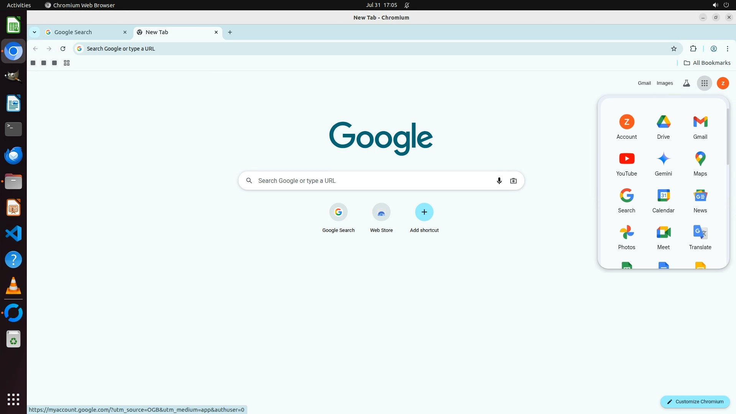This screenshot has height=414, width=736.
Task: Open Google Calendar app icon
Action: pyautogui.click(x=663, y=200)
